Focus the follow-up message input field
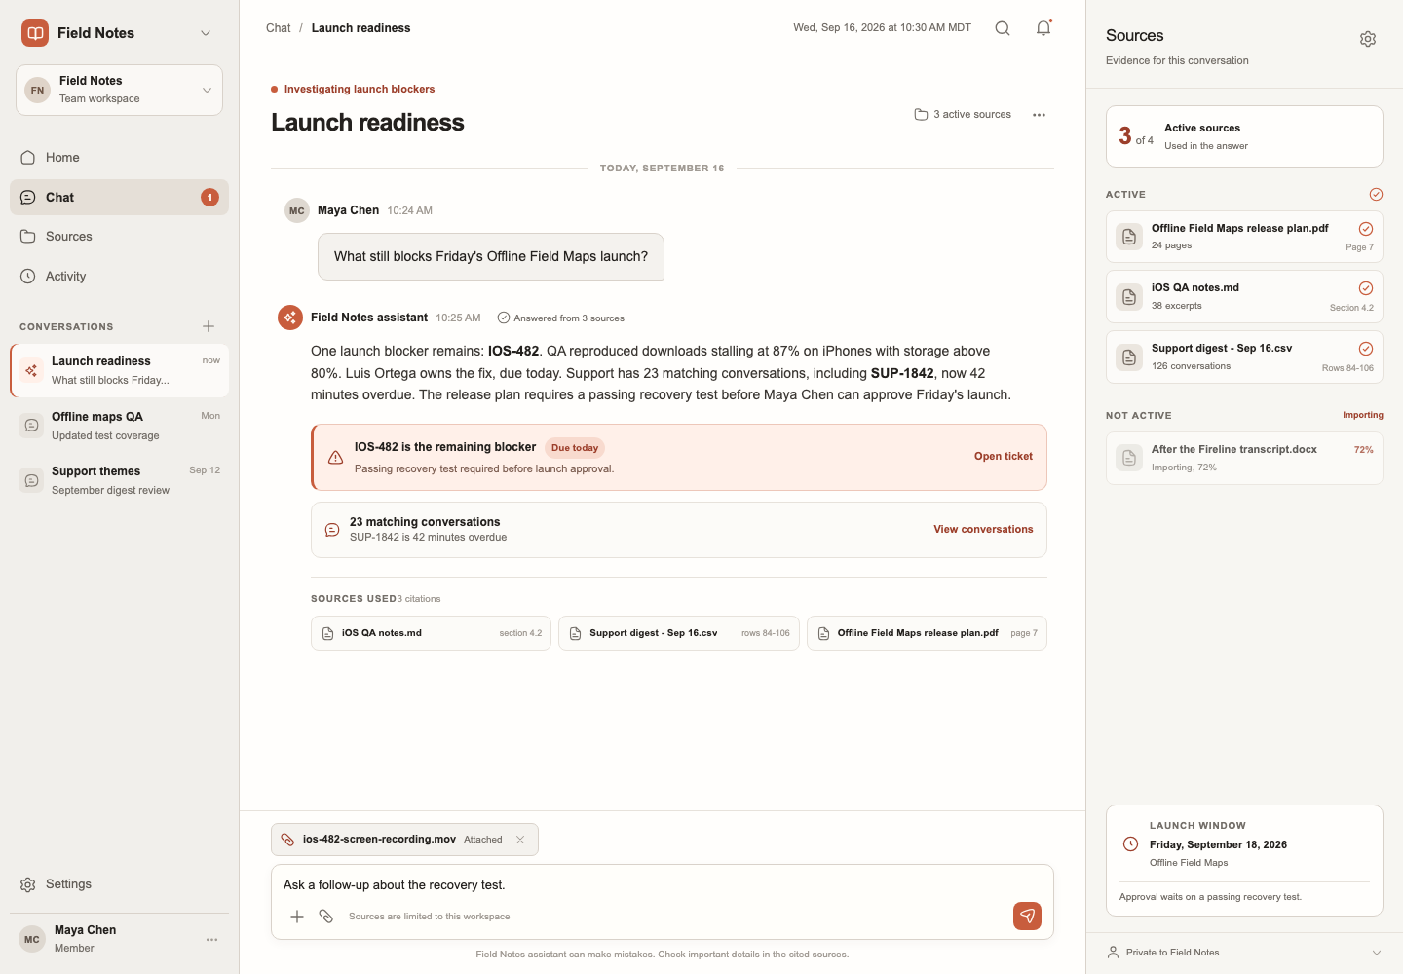This screenshot has height=974, width=1403. [x=663, y=885]
